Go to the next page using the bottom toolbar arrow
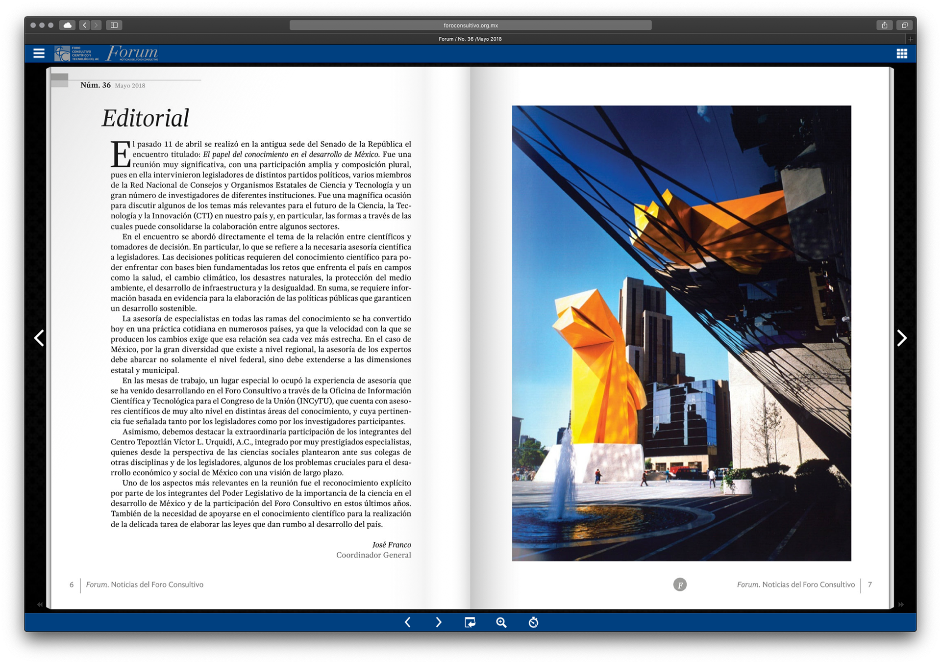Screen dimensions: 941x664 [x=438, y=622]
